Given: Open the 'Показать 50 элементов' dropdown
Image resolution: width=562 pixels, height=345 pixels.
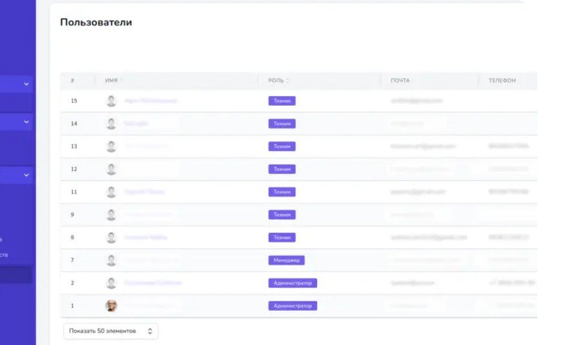Looking at the screenshot, I should pyautogui.click(x=110, y=331).
